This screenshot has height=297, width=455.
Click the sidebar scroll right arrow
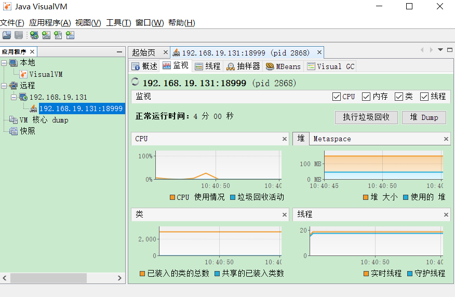click(120, 278)
